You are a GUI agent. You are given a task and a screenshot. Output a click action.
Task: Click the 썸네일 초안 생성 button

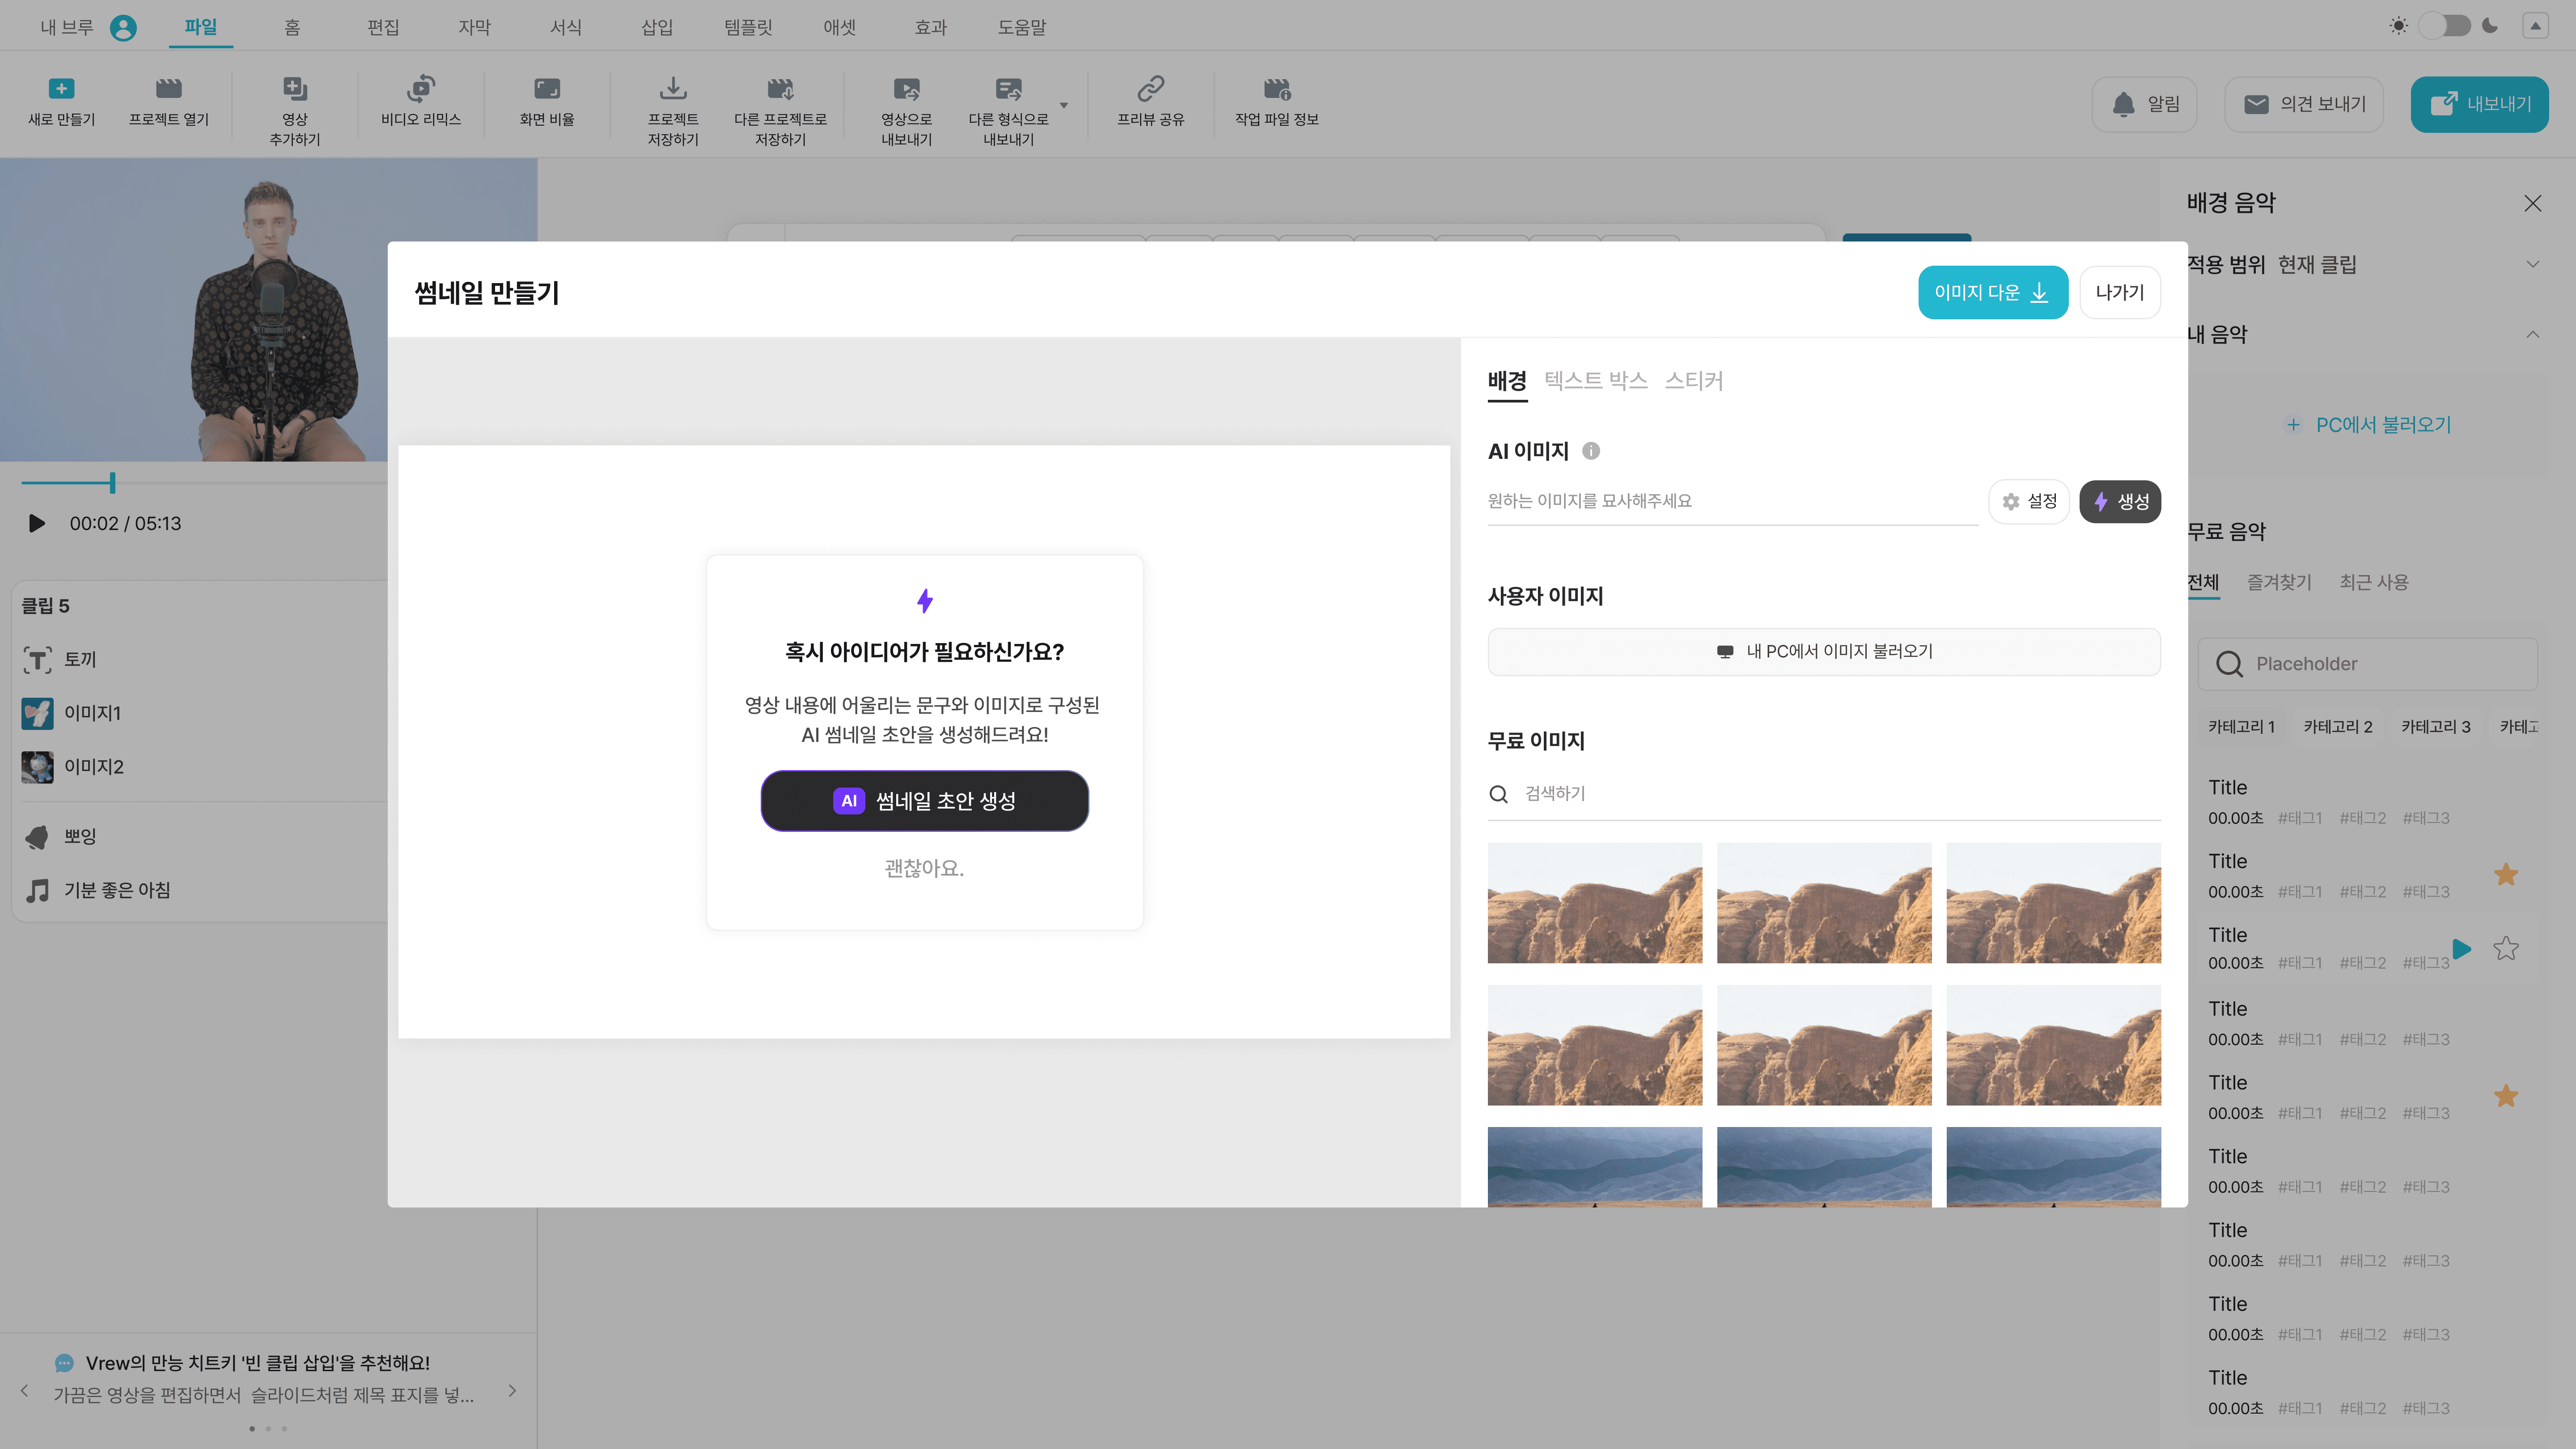click(x=924, y=801)
